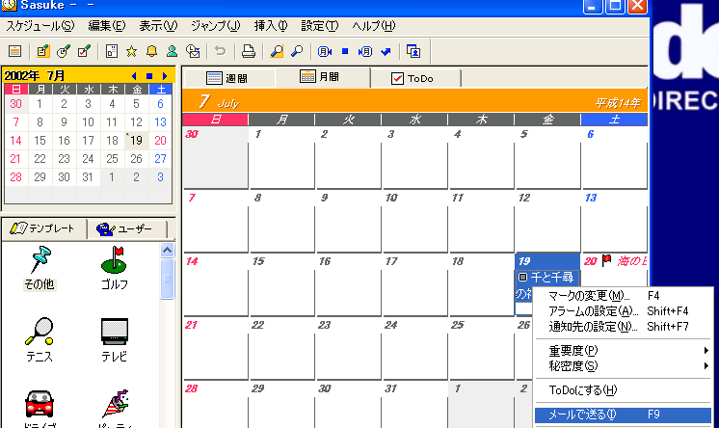Click the clock and envelope mail icon
This screenshot has height=428, width=719.
(x=193, y=51)
